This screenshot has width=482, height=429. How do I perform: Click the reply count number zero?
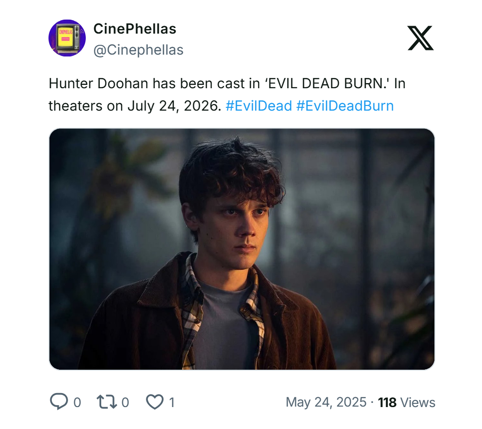coord(77,401)
